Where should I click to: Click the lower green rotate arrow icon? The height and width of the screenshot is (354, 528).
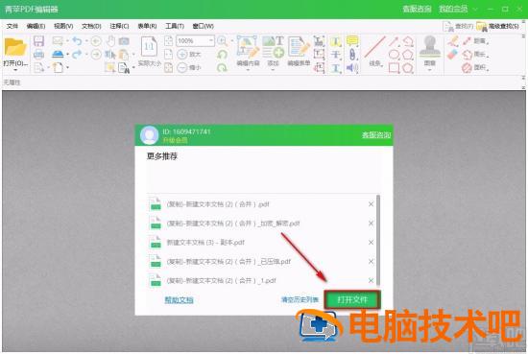click(222, 68)
